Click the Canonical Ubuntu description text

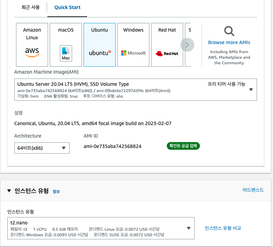click(x=93, y=124)
